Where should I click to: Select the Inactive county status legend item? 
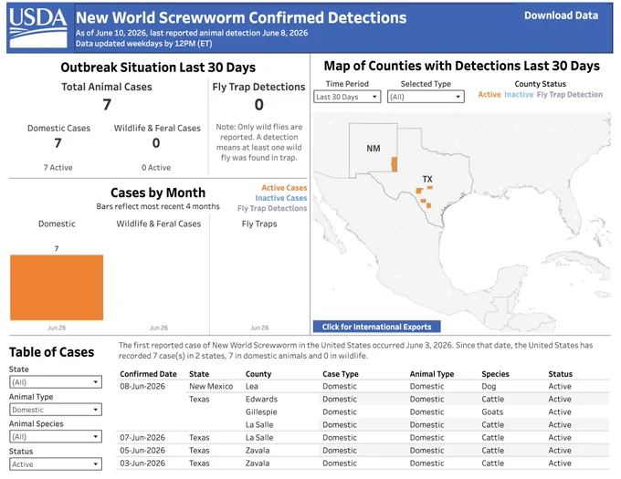pos(519,95)
